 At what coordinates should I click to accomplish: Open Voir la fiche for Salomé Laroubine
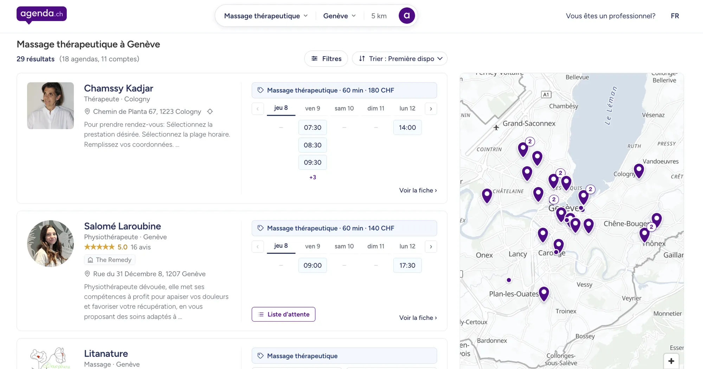[418, 318]
